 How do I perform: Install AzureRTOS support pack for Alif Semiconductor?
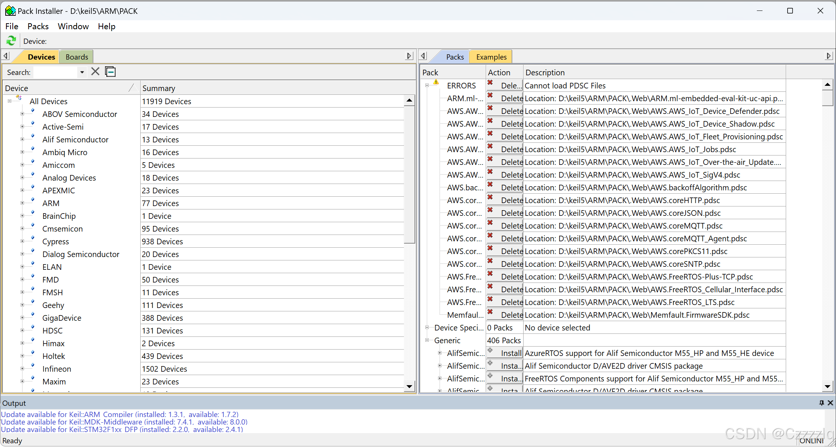[505, 353]
